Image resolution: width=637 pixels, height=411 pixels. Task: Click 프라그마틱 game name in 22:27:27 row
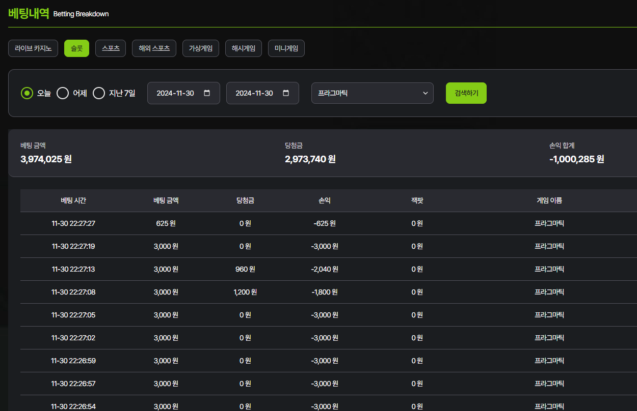pyautogui.click(x=549, y=223)
